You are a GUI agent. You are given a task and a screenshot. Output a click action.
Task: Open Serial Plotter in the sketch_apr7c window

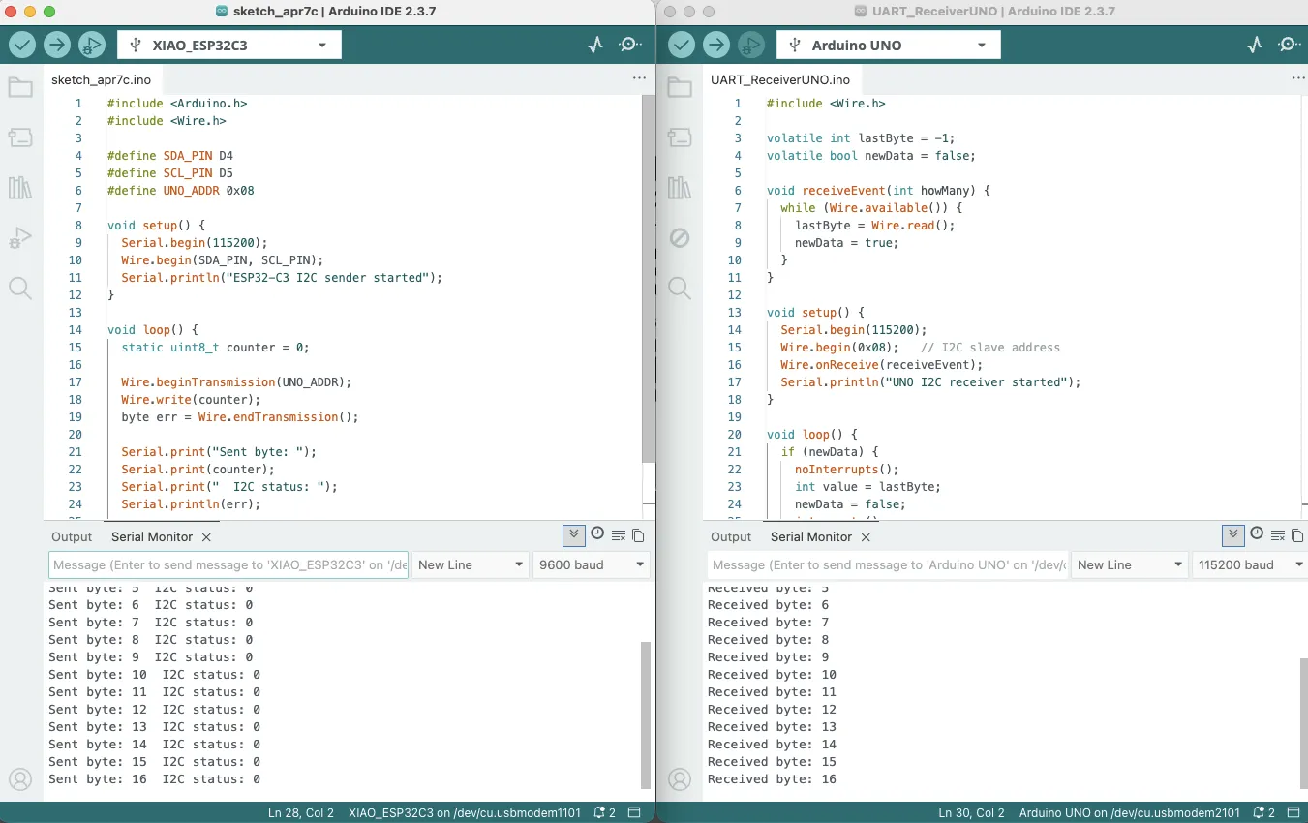click(595, 45)
